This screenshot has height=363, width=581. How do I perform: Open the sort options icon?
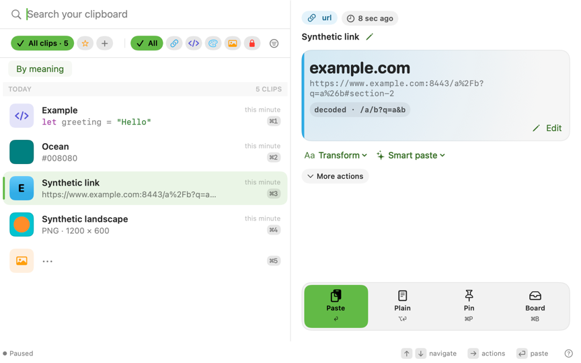point(274,43)
